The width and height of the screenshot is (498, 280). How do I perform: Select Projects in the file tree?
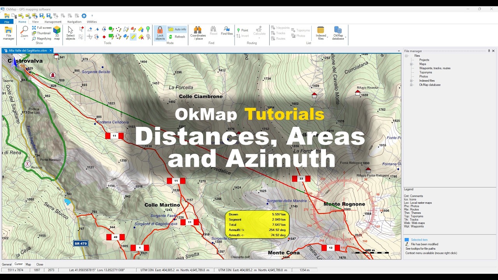click(424, 60)
